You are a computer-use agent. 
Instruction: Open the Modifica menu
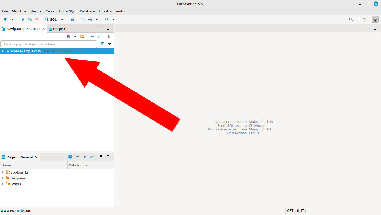click(19, 11)
